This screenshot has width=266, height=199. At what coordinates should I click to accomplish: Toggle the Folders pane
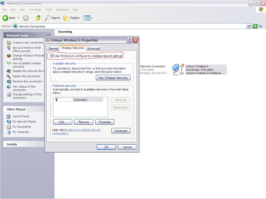click(x=71, y=18)
